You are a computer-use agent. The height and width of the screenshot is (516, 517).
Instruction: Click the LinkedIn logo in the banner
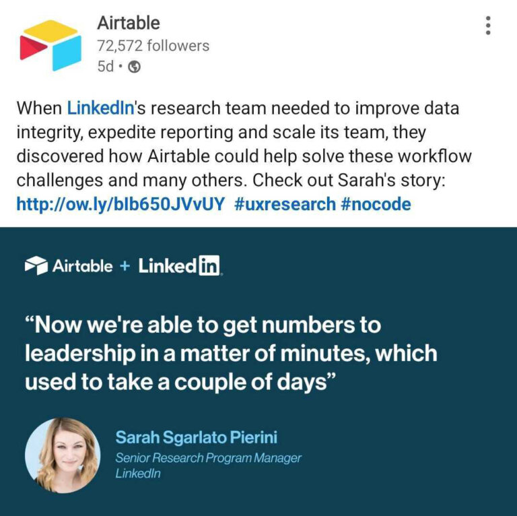pos(180,265)
